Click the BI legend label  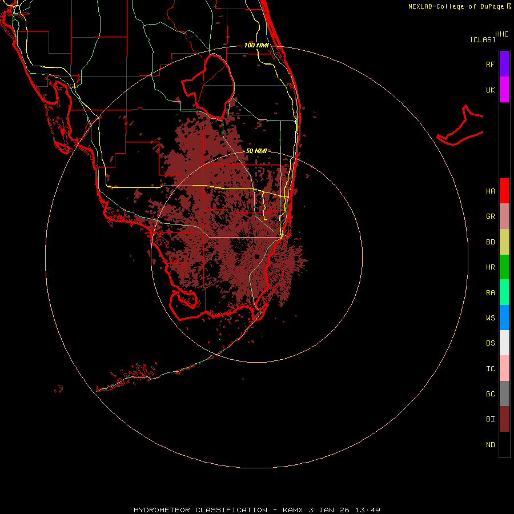(x=490, y=419)
